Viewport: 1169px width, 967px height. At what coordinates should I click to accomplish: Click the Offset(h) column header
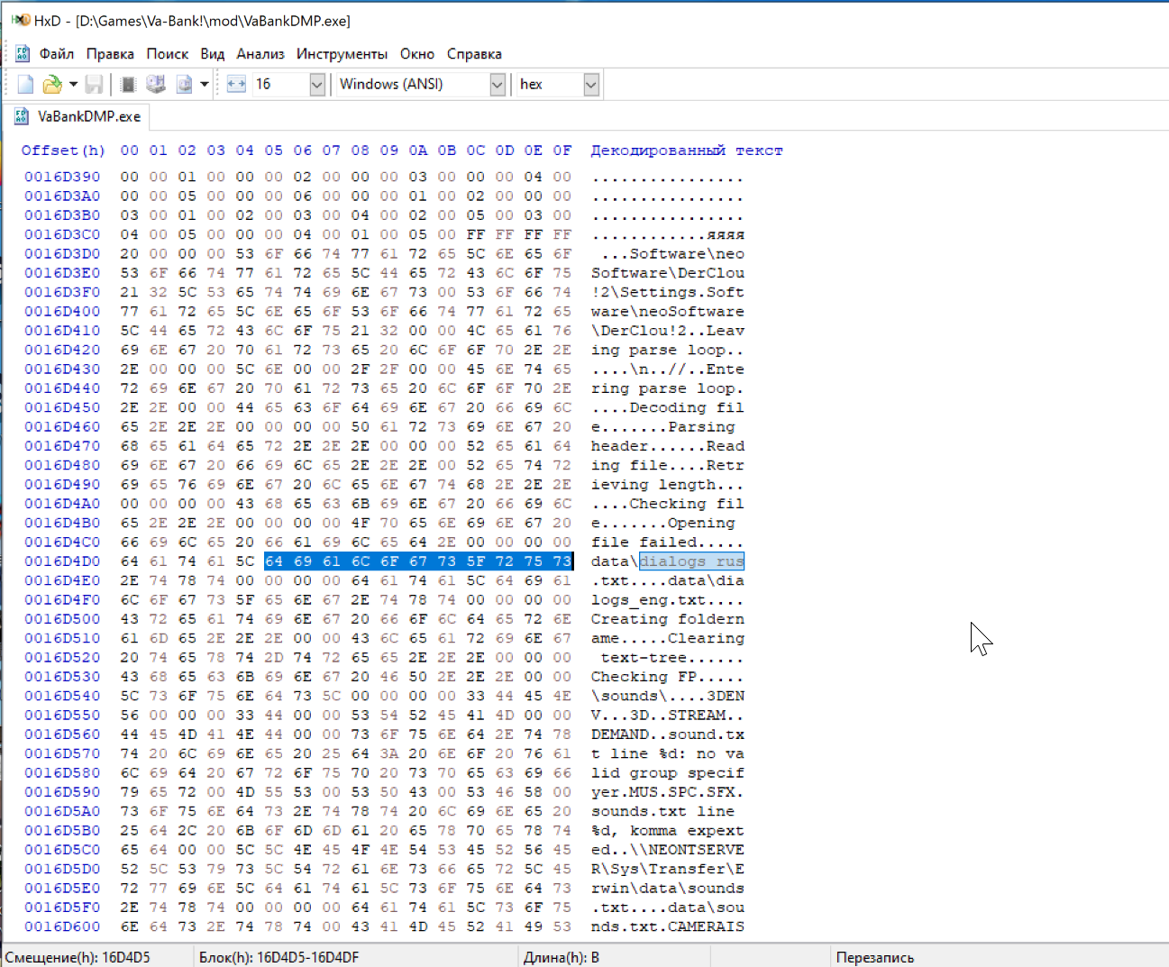click(63, 151)
